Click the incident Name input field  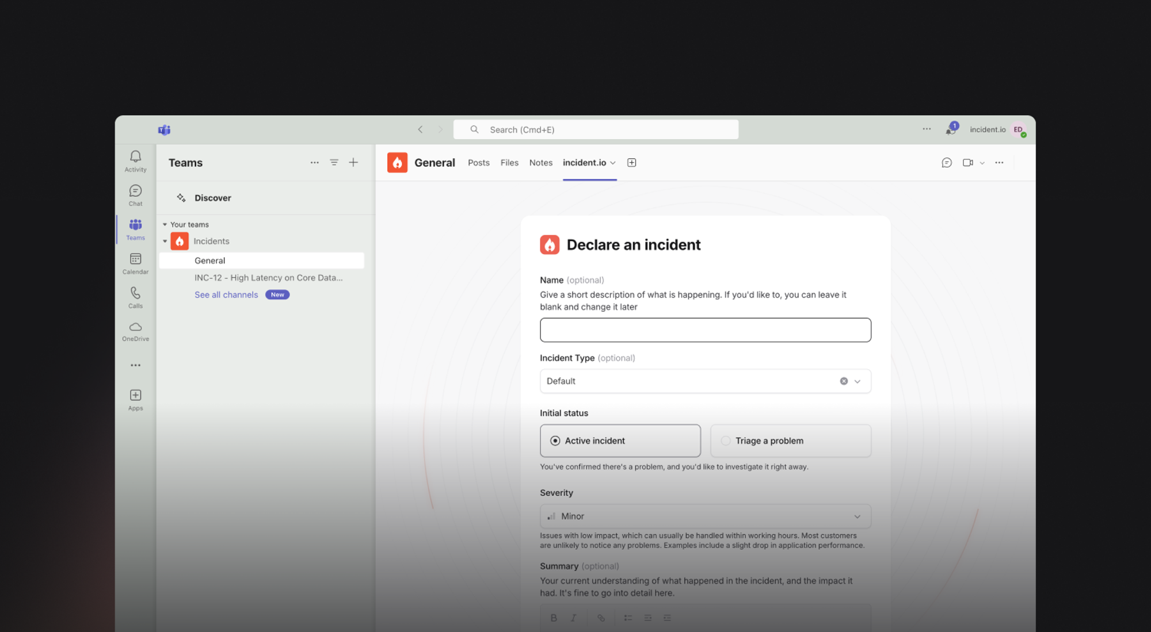[705, 330]
